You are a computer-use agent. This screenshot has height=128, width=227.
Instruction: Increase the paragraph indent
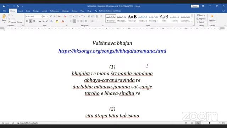(92, 16)
